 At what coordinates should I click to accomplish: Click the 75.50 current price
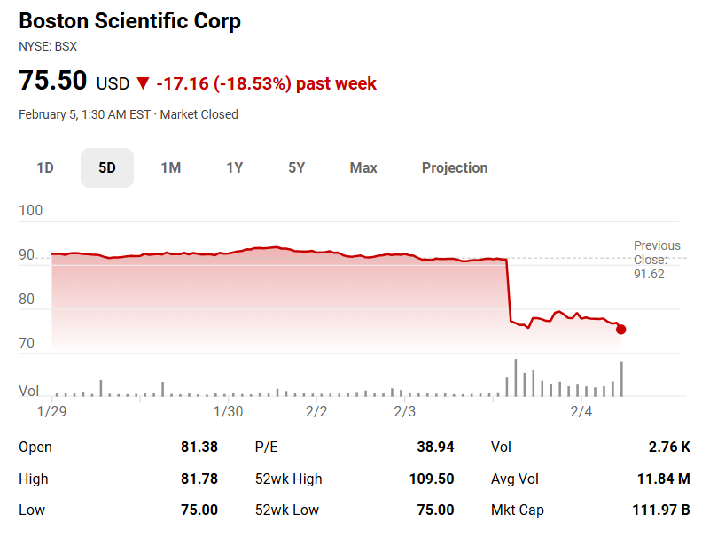click(53, 82)
